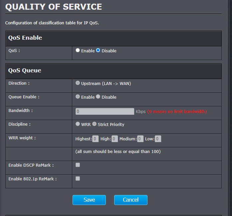Click the red no-limit bandwidth note

click(177, 111)
